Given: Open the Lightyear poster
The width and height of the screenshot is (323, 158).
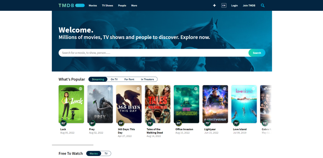Looking at the screenshot, I should pyautogui.click(x=215, y=104).
